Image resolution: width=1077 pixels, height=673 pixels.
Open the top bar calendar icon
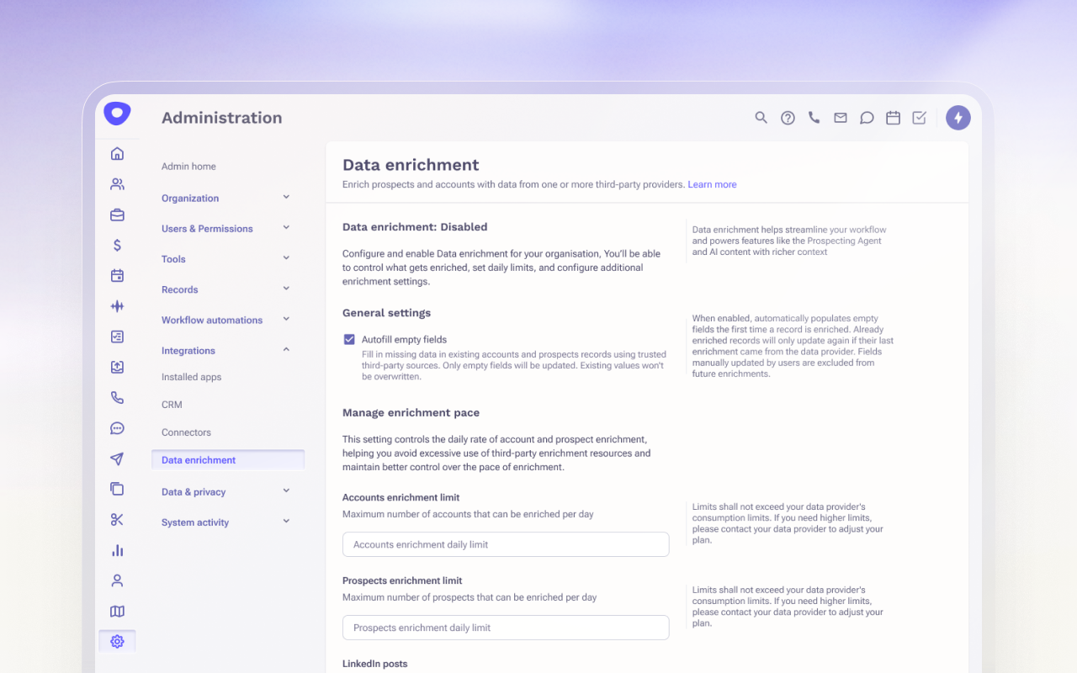pos(893,118)
